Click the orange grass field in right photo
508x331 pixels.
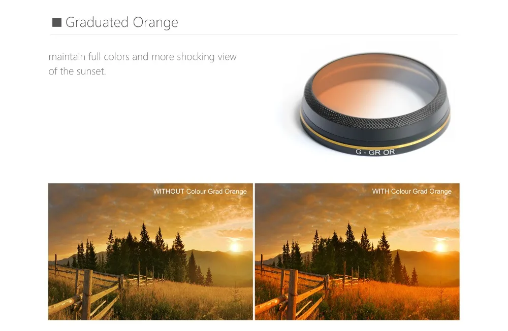coord(389,301)
